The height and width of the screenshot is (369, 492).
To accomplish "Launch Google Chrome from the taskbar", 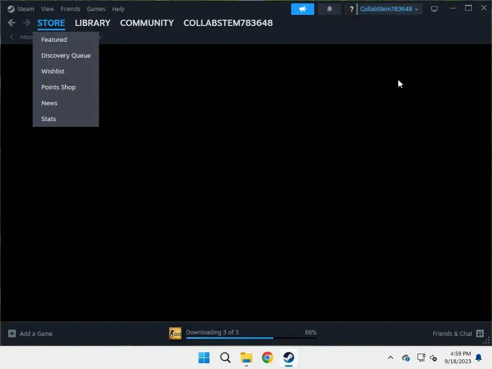I will point(267,357).
